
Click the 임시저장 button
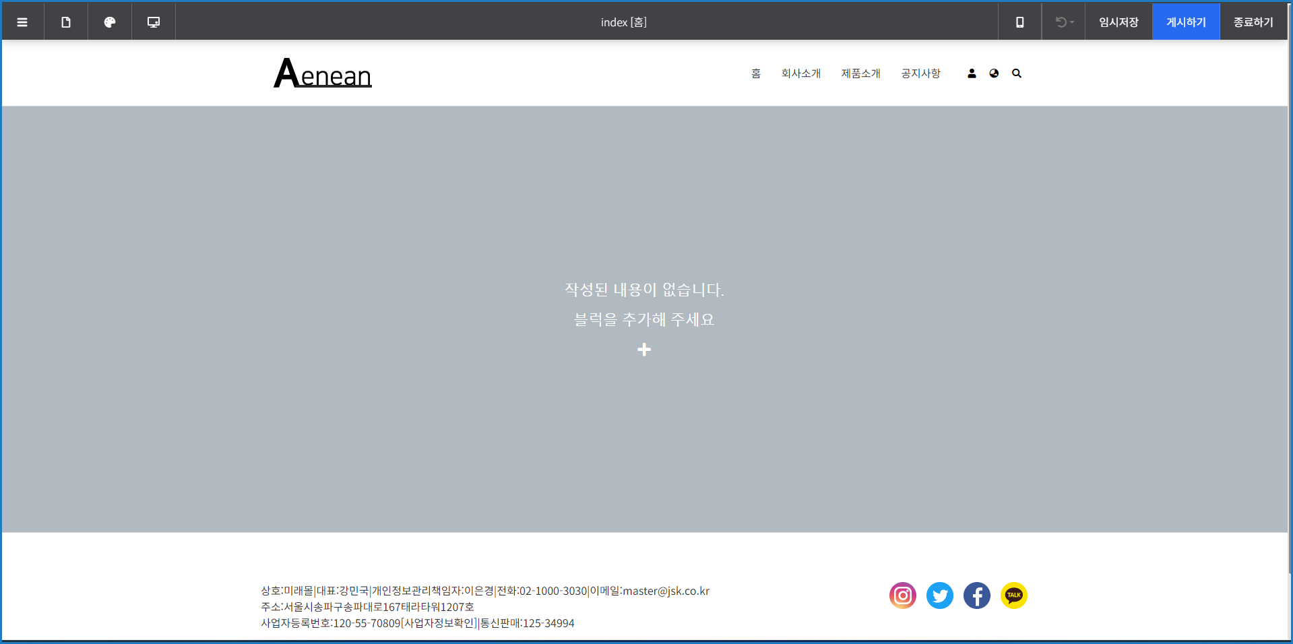click(1118, 22)
